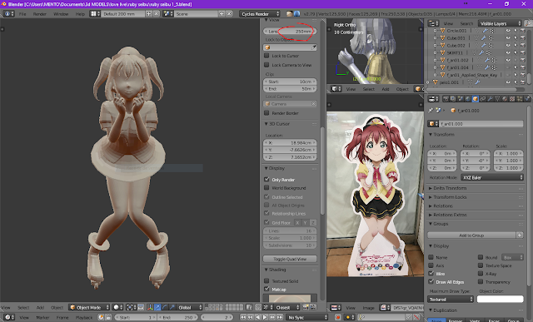Enable the X-Ray display checkbox

click(481, 274)
